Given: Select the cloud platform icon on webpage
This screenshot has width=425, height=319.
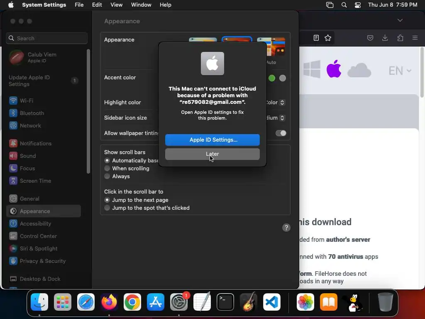Looking at the screenshot, I should coord(359,71).
